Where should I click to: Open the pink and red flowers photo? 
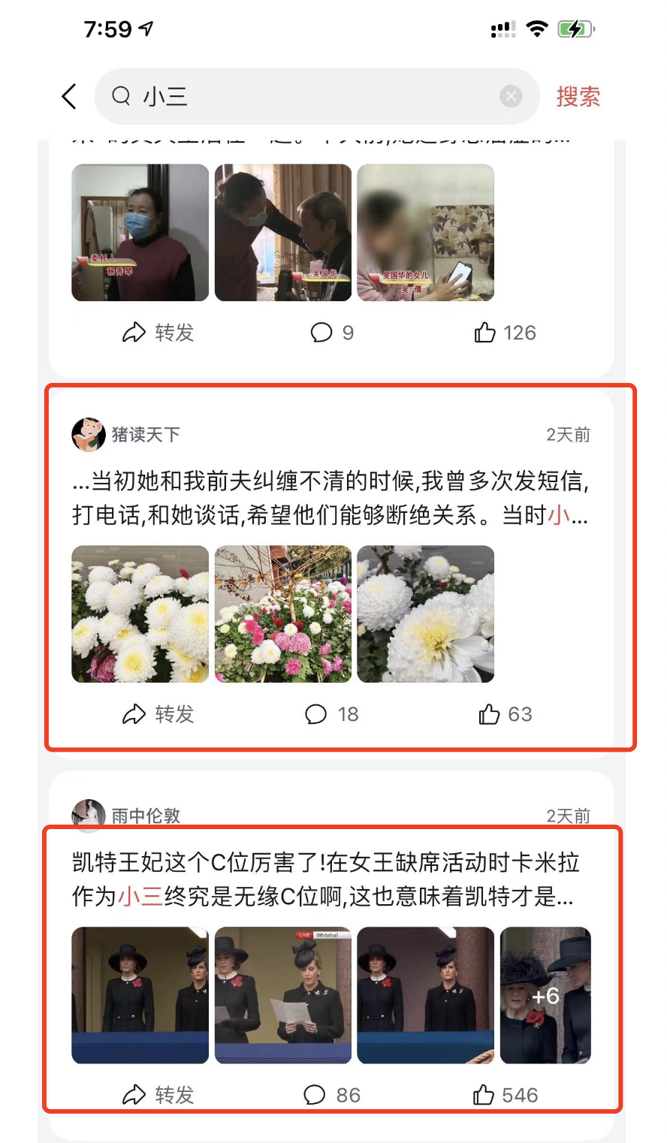pyautogui.click(x=283, y=614)
